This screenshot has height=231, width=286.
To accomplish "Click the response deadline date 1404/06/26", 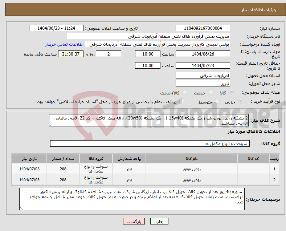I will tap(203, 54).
